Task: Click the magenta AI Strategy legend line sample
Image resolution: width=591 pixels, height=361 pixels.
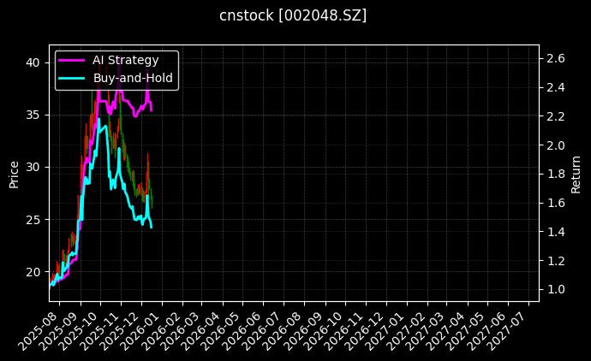Action: click(72, 60)
